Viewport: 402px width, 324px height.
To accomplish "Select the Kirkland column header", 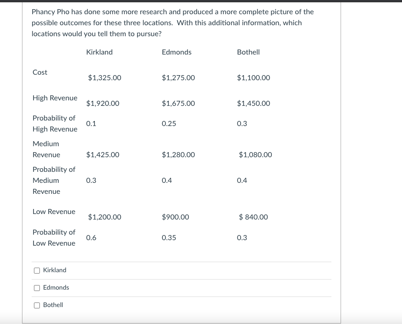I will click(x=99, y=52).
